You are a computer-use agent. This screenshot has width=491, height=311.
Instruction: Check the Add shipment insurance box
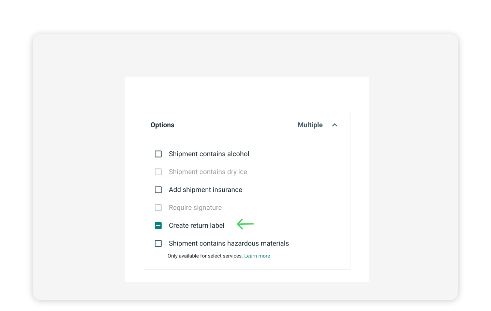coord(158,190)
